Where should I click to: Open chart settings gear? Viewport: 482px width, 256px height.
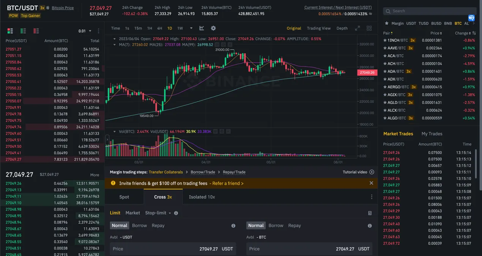click(213, 28)
